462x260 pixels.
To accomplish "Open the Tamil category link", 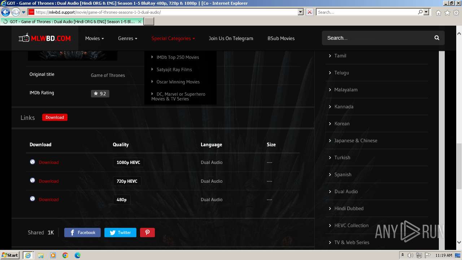I will [340, 56].
